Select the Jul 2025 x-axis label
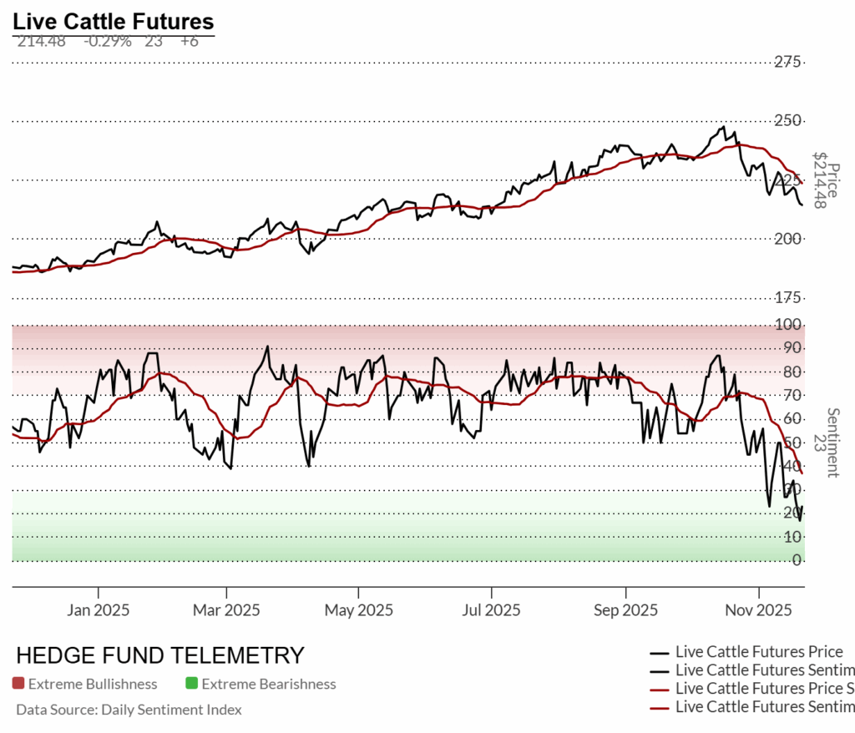 point(490,610)
